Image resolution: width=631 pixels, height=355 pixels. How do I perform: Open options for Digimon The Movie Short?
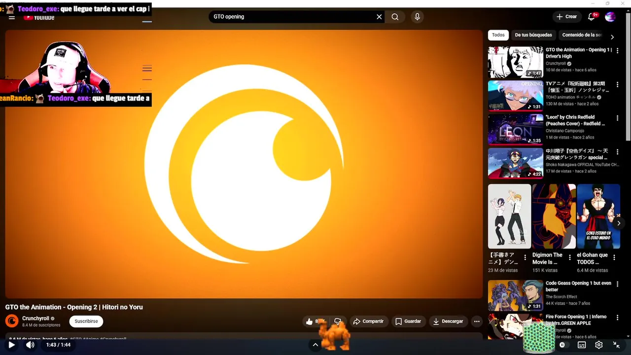coord(570,257)
